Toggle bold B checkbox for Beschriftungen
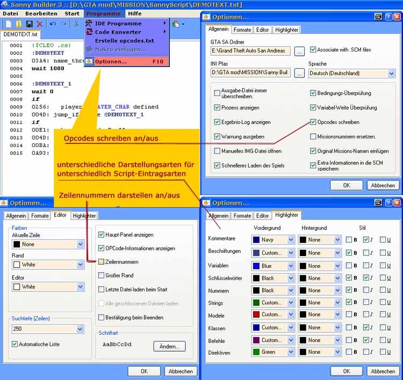 tap(349, 253)
